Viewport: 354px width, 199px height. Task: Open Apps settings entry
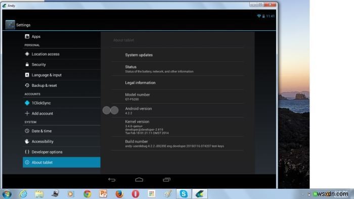pos(61,36)
